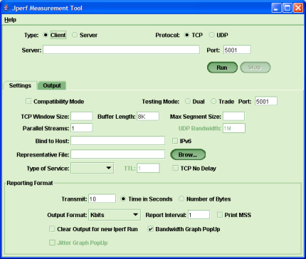Click the Representative File field
The width and height of the screenshot is (306, 259).
[118, 154]
